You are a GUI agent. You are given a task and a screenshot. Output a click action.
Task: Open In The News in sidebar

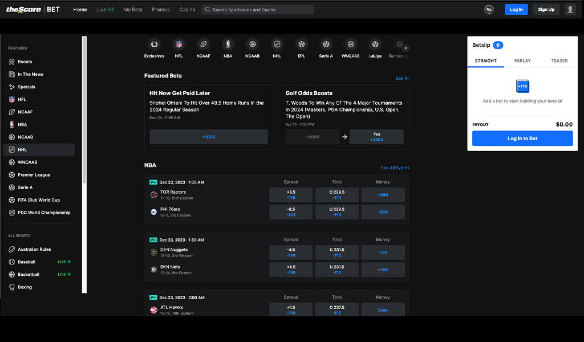tap(39, 75)
